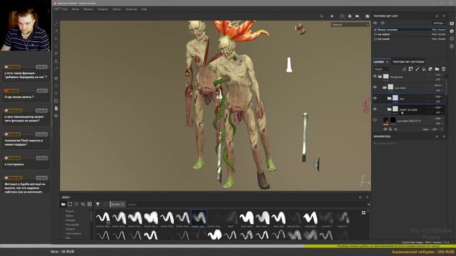Select the Clone stamp tool in left toolbar
This screenshot has width=456, height=256.
tap(56, 61)
